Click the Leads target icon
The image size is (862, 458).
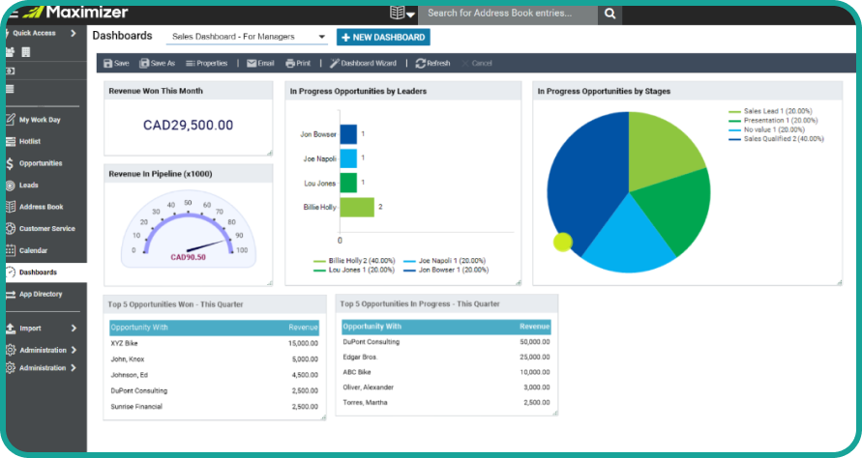(x=11, y=186)
